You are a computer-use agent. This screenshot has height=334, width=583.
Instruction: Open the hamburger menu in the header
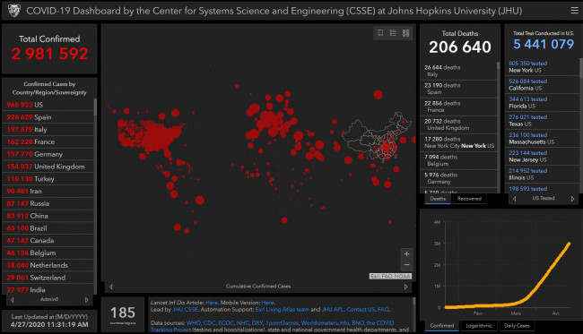574,11
